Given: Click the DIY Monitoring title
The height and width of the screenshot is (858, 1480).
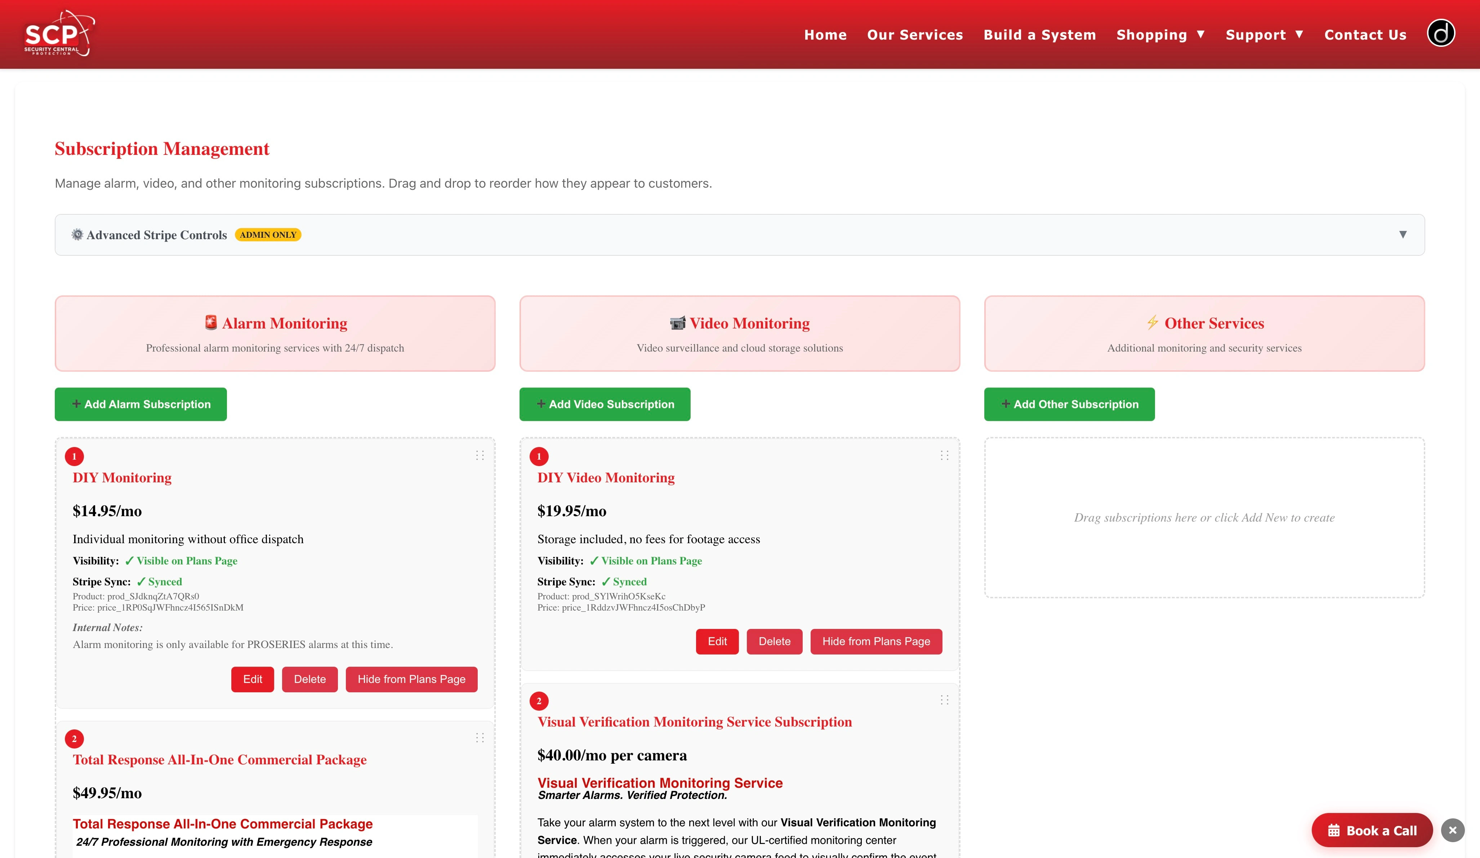Looking at the screenshot, I should [x=122, y=478].
